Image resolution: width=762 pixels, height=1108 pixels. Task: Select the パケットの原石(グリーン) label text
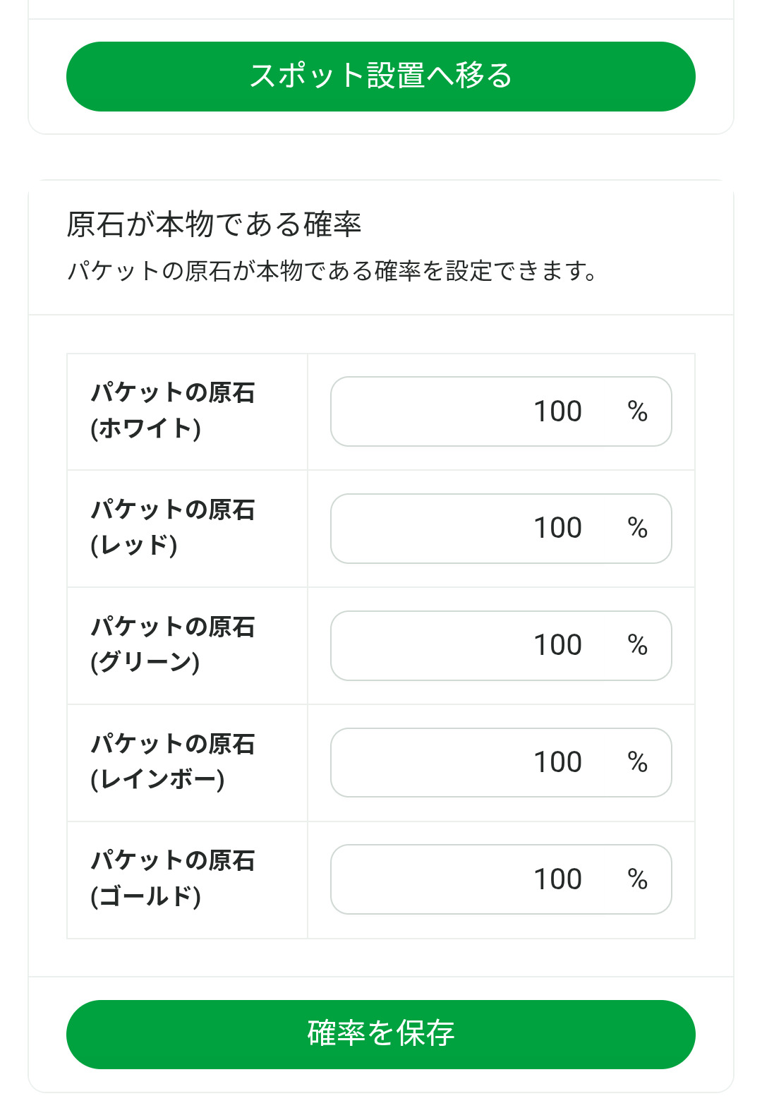[173, 644]
